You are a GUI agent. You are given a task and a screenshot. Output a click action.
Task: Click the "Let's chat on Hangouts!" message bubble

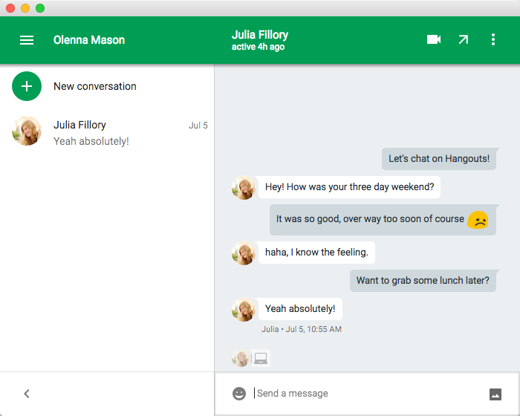pyautogui.click(x=439, y=159)
